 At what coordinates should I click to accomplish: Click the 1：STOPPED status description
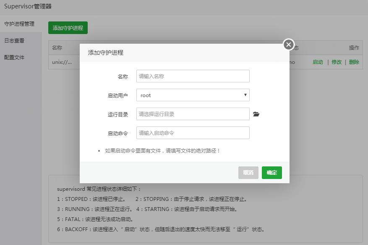[92, 199]
